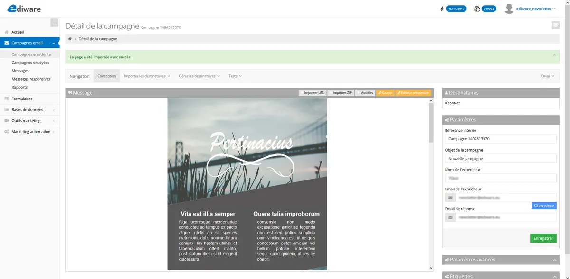Collapse the Campagnes email menu

pyautogui.click(x=54, y=43)
